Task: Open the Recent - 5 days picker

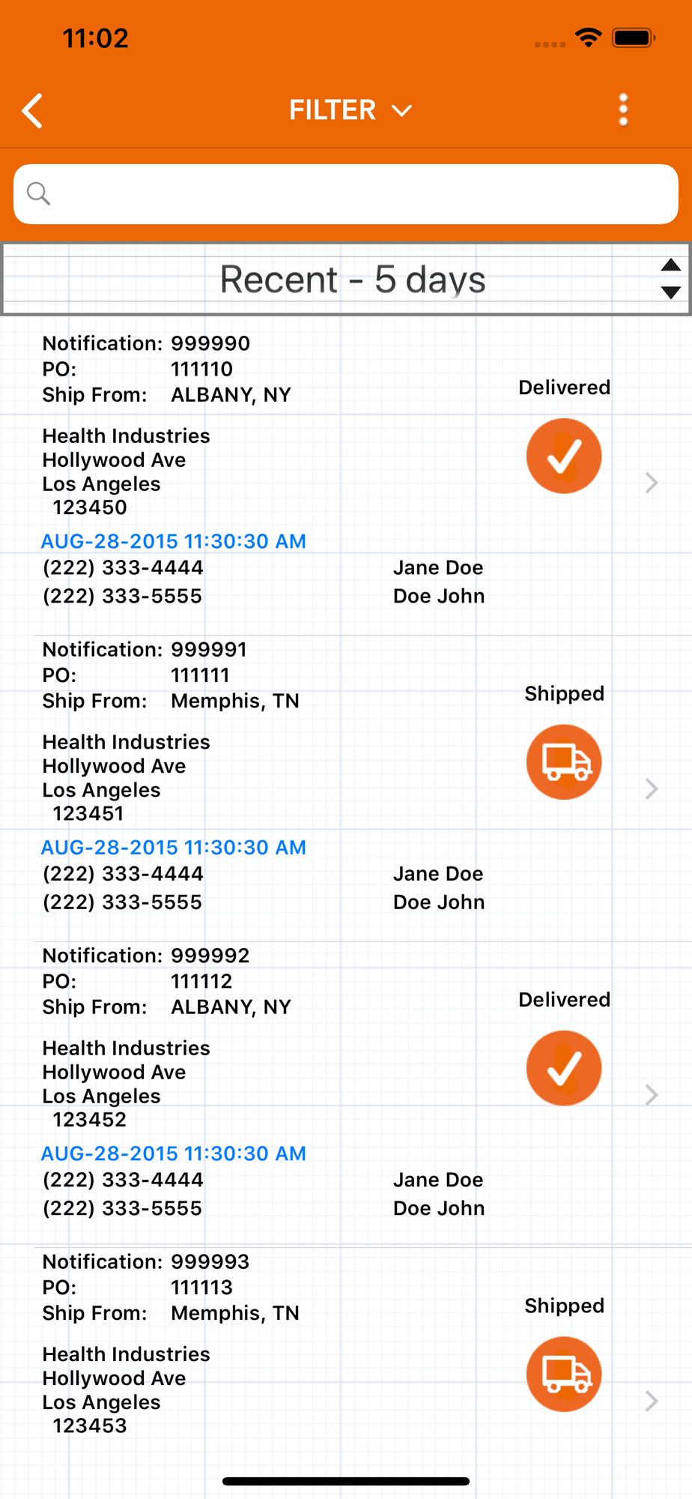Action: click(x=352, y=279)
